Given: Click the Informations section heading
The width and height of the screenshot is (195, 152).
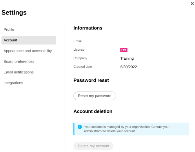Looking at the screenshot, I should pos(88,28).
